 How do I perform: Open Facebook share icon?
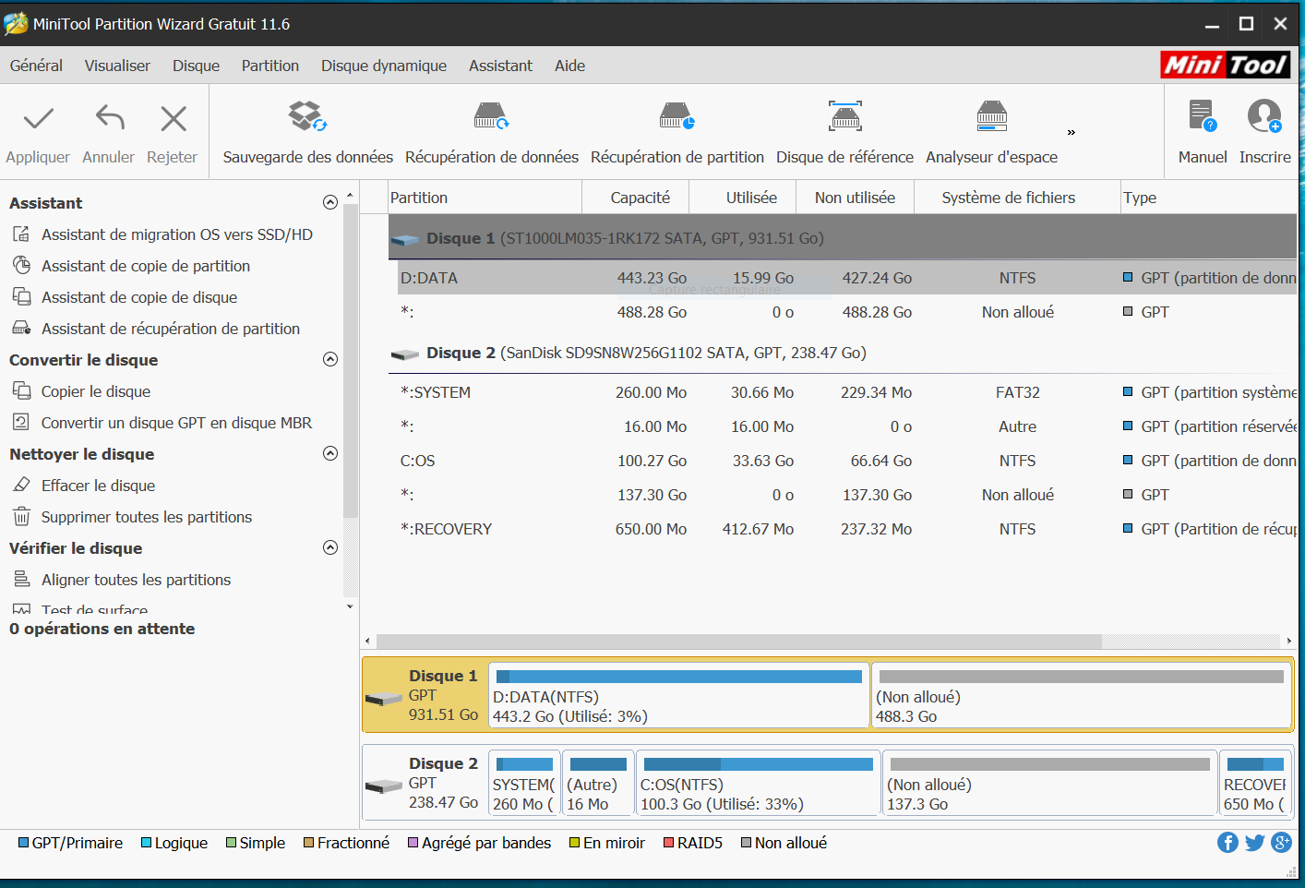1227,843
